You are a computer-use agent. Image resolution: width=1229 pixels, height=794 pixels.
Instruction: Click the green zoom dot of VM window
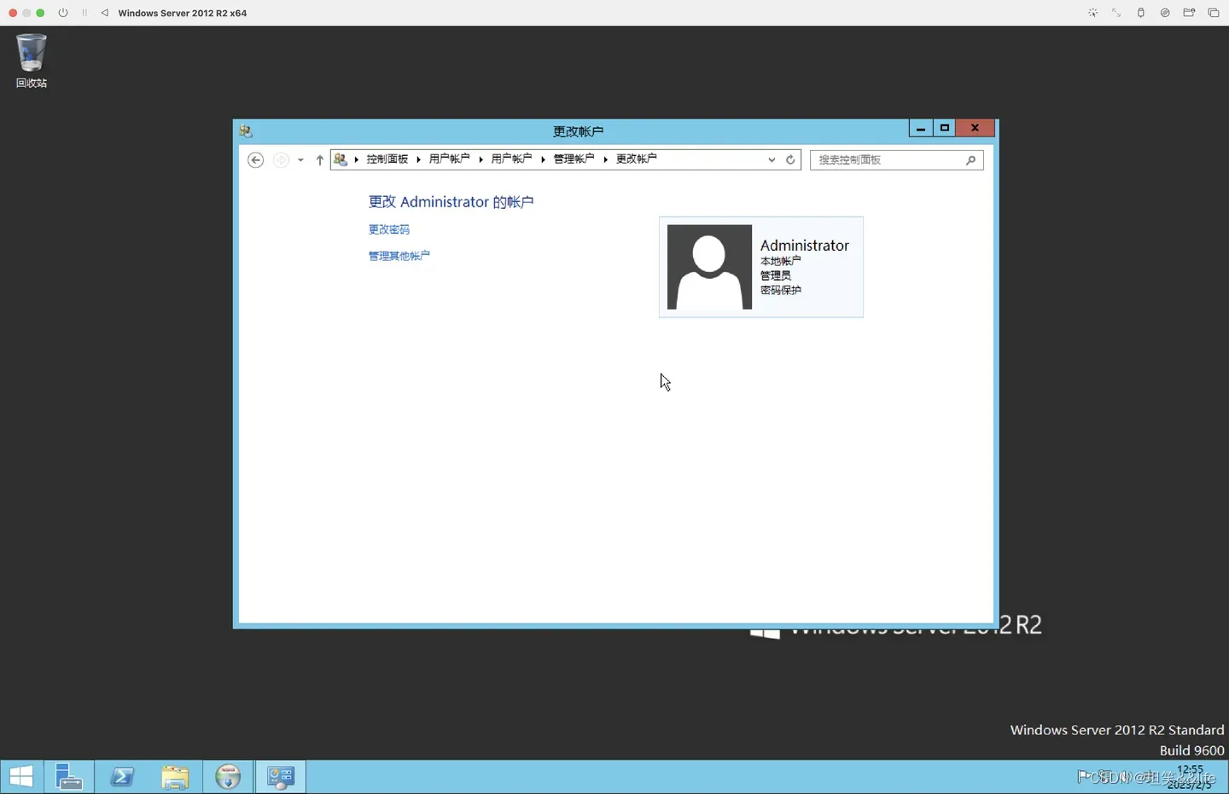point(40,13)
